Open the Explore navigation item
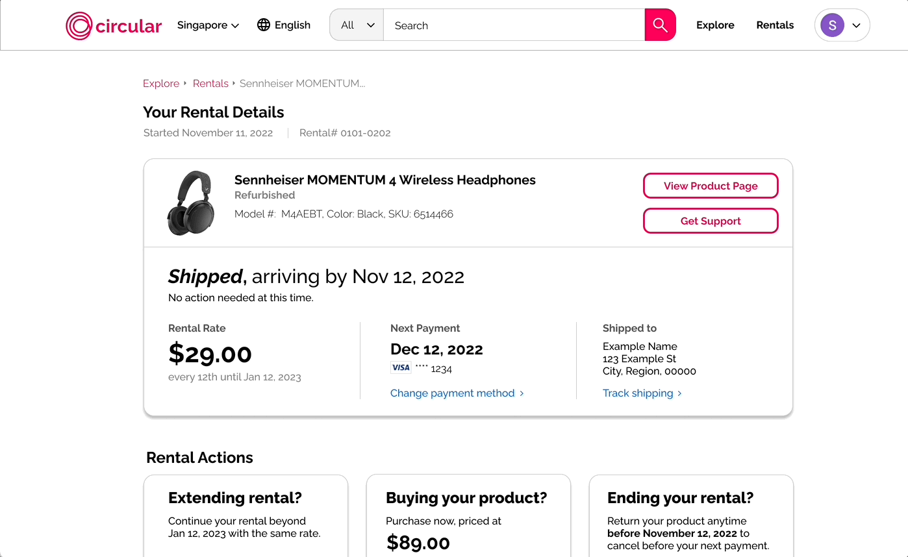Image resolution: width=908 pixels, height=557 pixels. click(715, 25)
